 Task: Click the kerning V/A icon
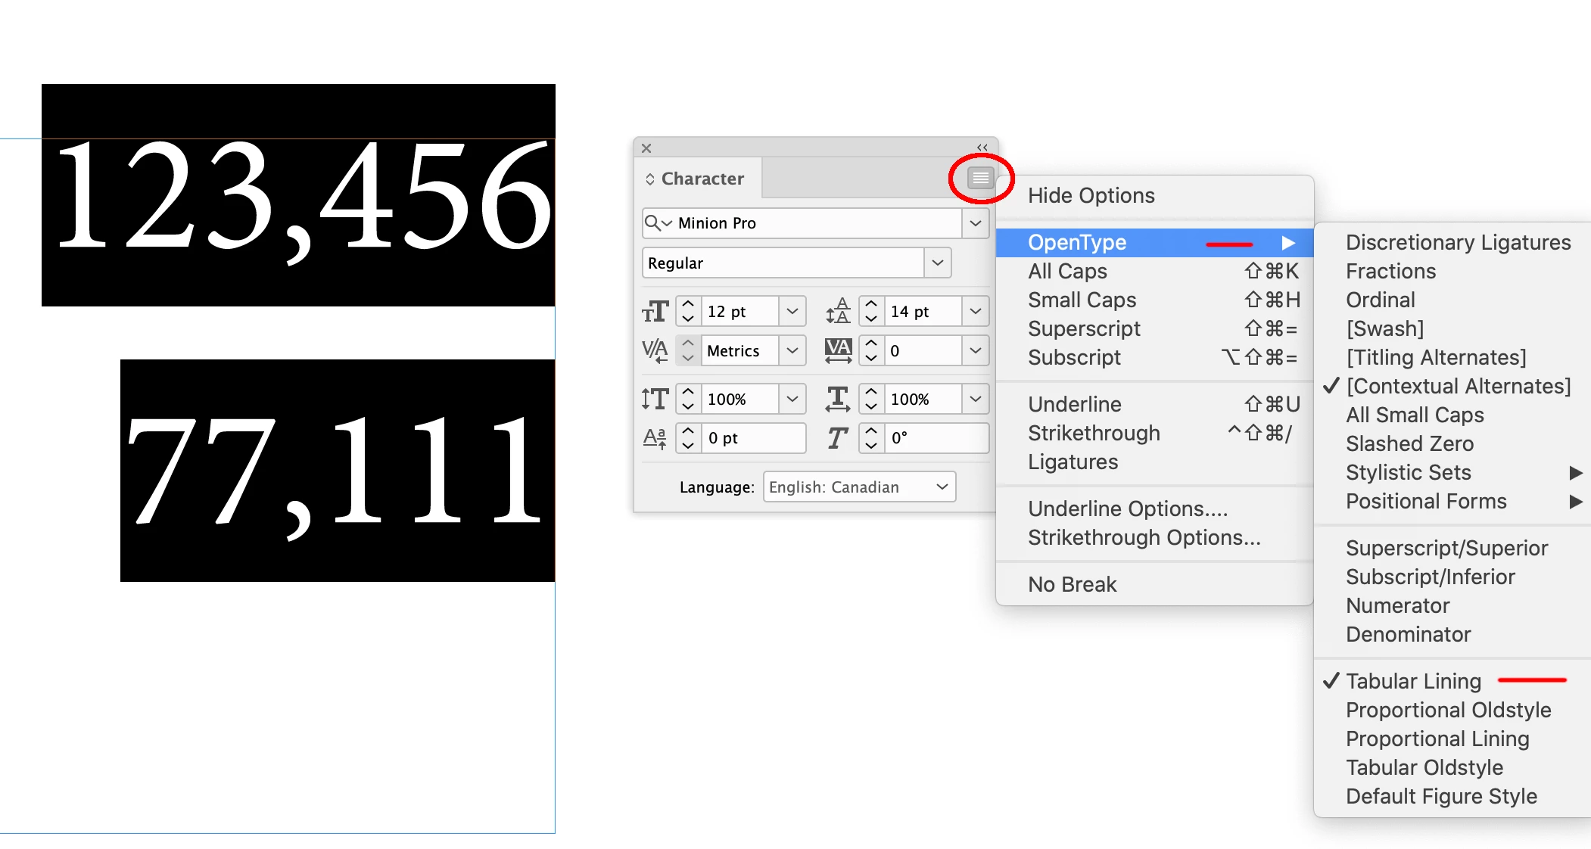(655, 350)
